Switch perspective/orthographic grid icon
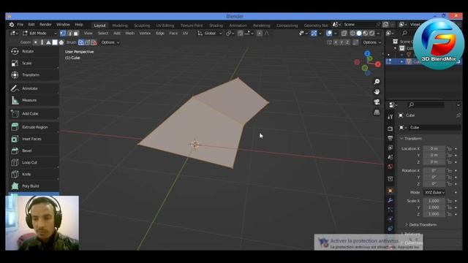The image size is (468, 263). click(377, 112)
